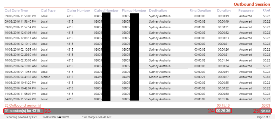
Task: Select the 10/08/2016 12:06:11 AM timestamp
Action: coord(21,38)
